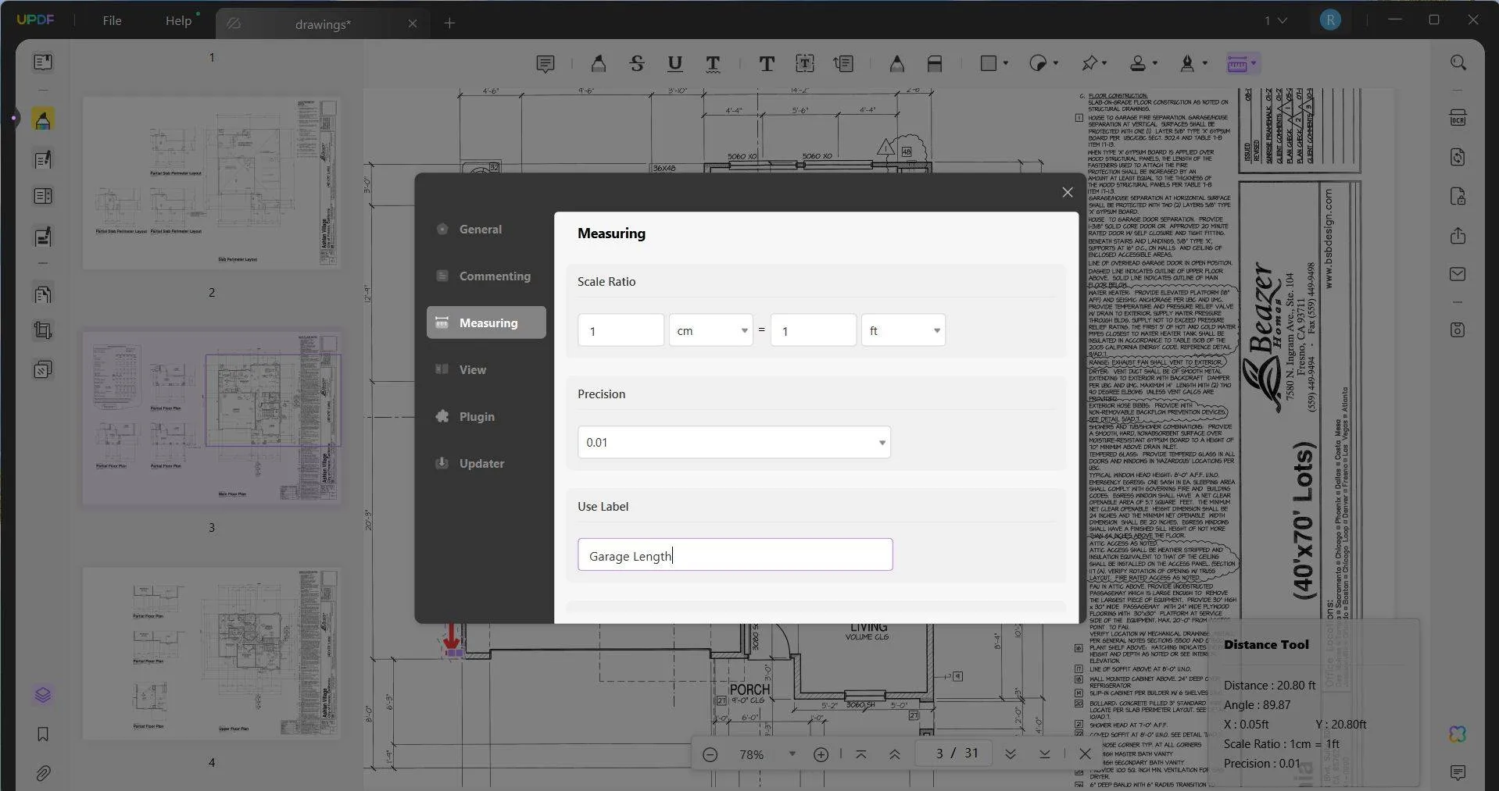Click the Use Label text field
This screenshot has width=1499, height=791.
735,554
